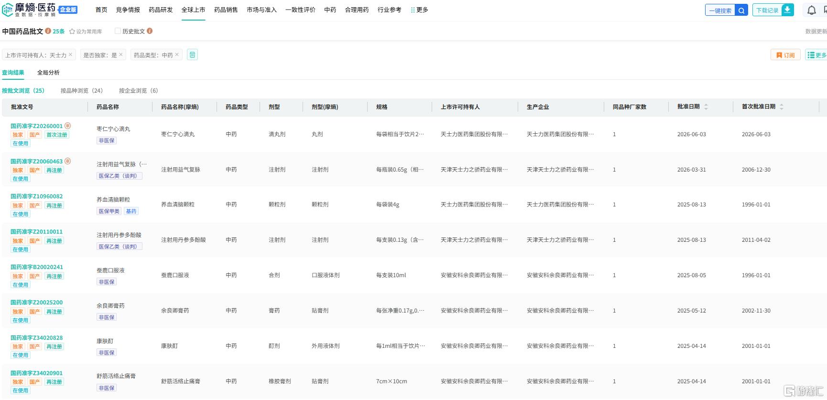This screenshot has height=400, width=827.
Task: Click the 同品种厂家数 column header
Action: pos(630,107)
